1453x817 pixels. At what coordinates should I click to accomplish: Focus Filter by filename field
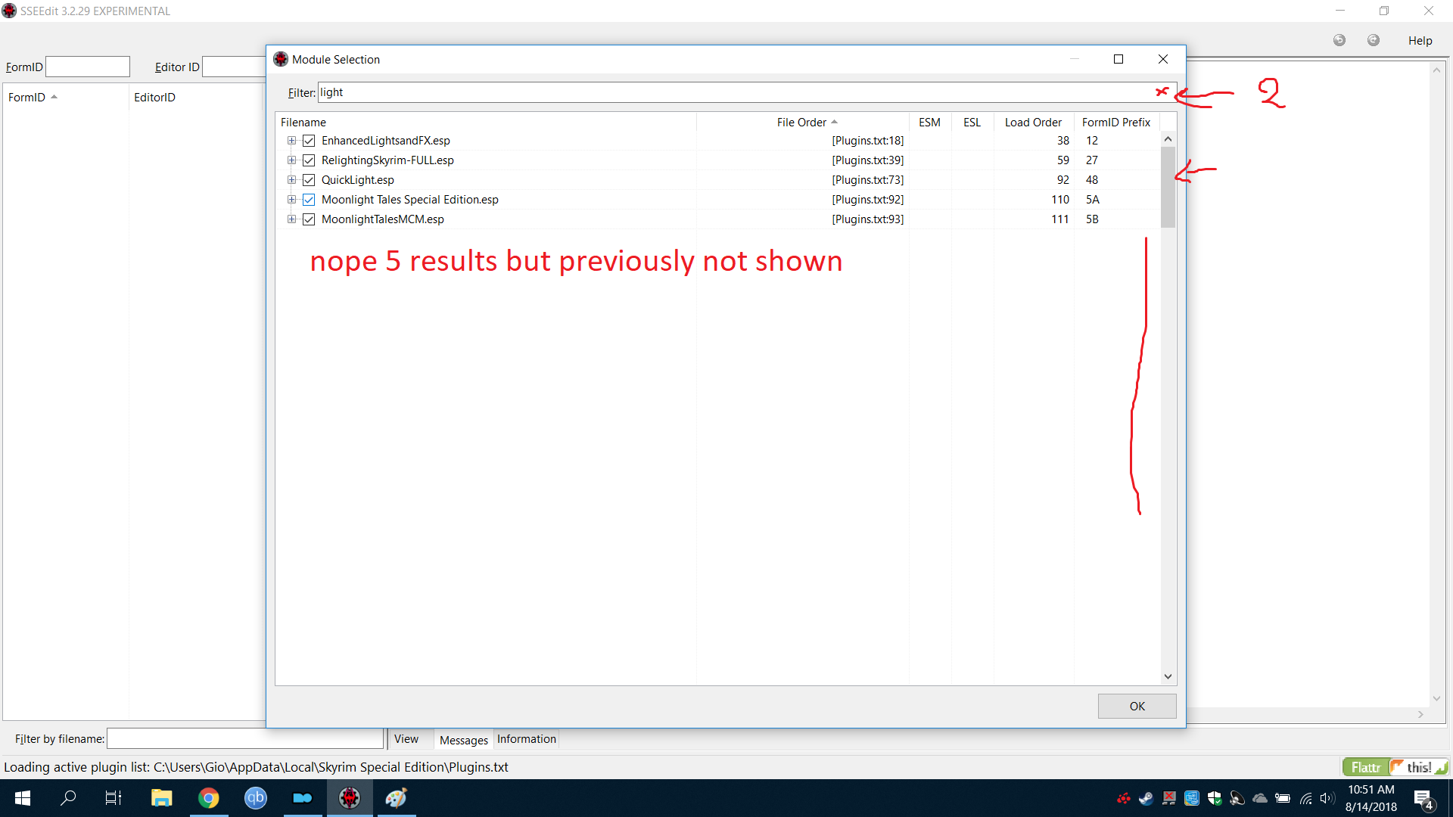(x=245, y=739)
